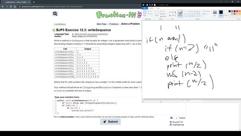Open the Rotate dropdown in Paint
This screenshot has height=136, width=241.
click(x=163, y=16)
